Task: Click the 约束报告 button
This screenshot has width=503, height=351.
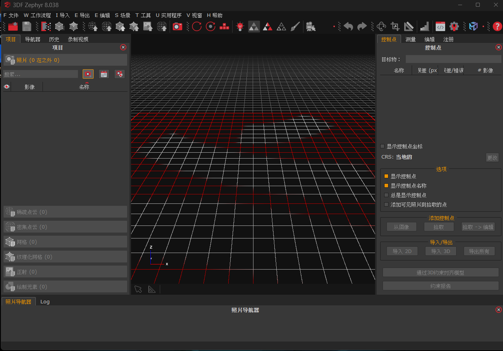Action: (x=440, y=286)
